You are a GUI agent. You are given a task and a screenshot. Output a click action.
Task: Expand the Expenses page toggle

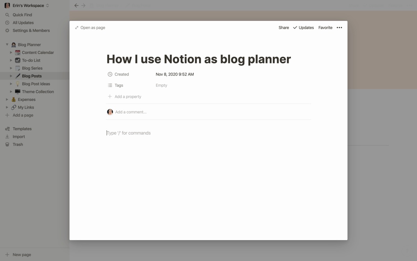7,100
